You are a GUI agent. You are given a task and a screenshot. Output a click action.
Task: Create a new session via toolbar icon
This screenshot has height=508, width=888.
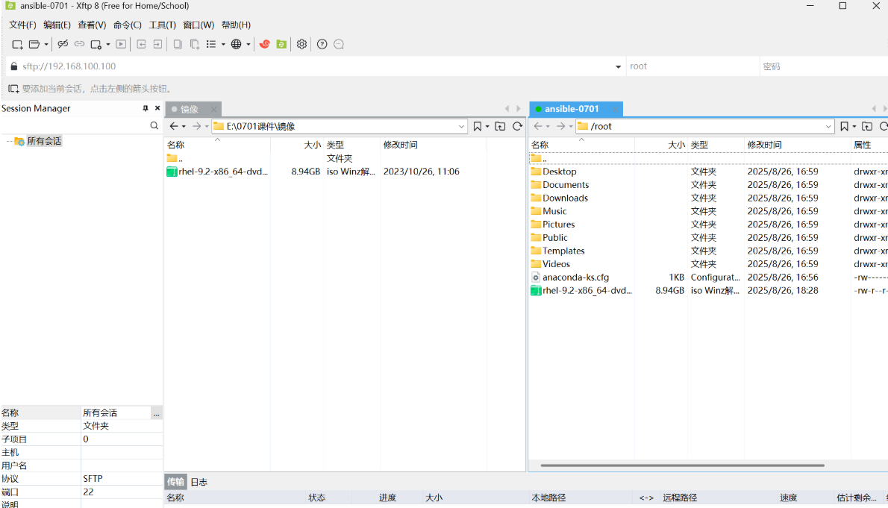point(18,44)
